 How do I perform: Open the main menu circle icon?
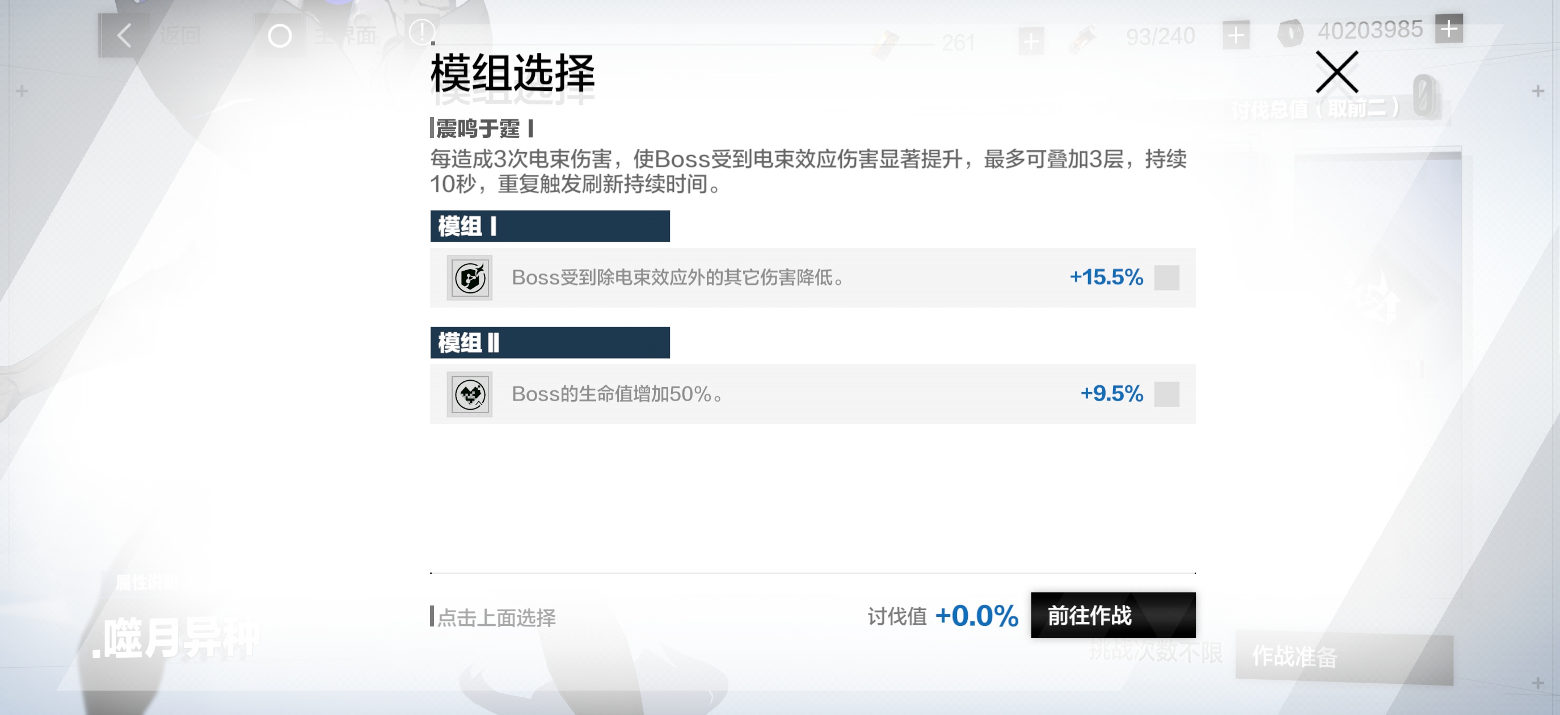pos(280,36)
